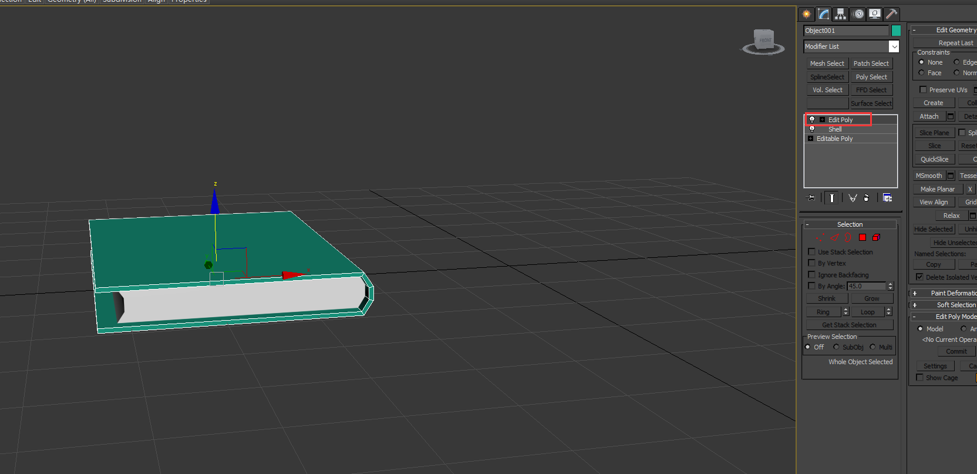Select Edge sub-object level icon
Screen dimensions: 977x474
834,237
